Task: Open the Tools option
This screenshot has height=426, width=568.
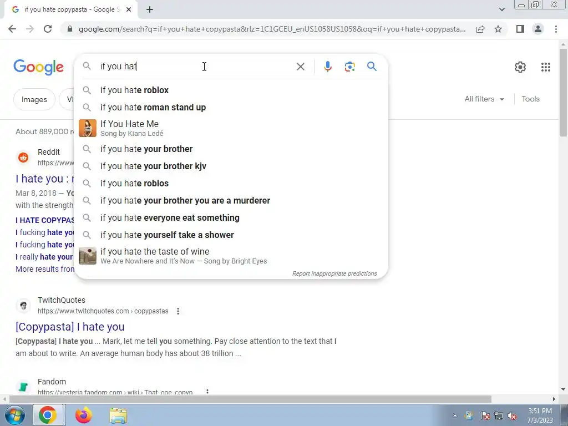Action: tap(530, 99)
